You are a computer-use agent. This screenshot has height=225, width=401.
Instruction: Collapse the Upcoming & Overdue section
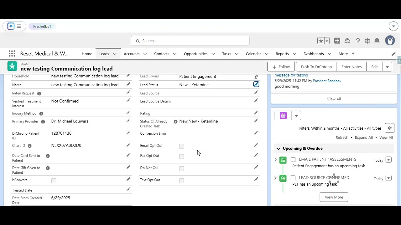[x=279, y=148]
